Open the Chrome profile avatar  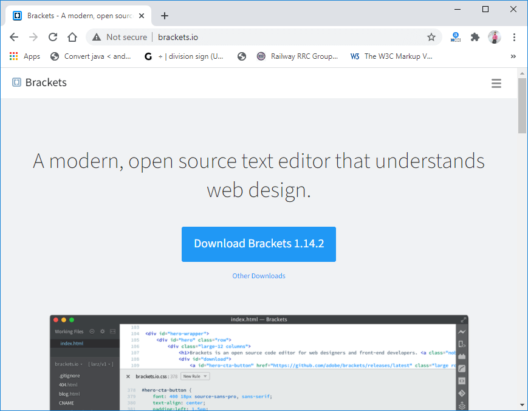click(495, 37)
